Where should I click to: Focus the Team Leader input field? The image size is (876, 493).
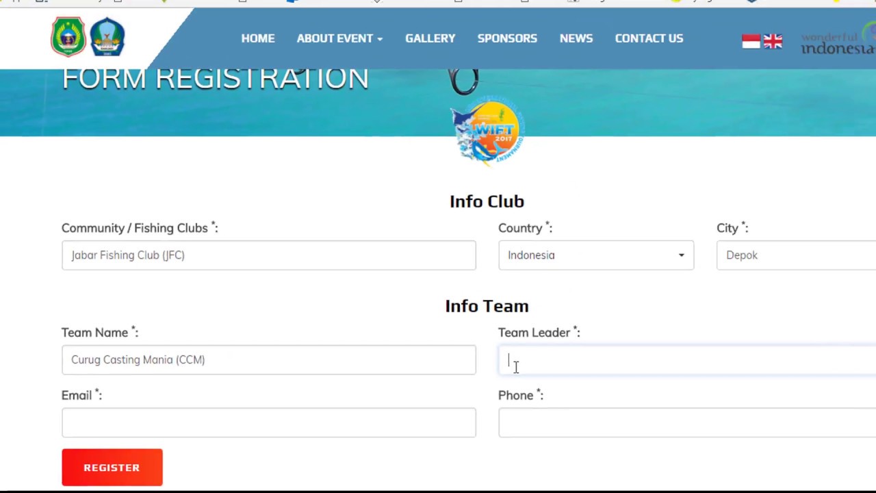pyautogui.click(x=687, y=359)
